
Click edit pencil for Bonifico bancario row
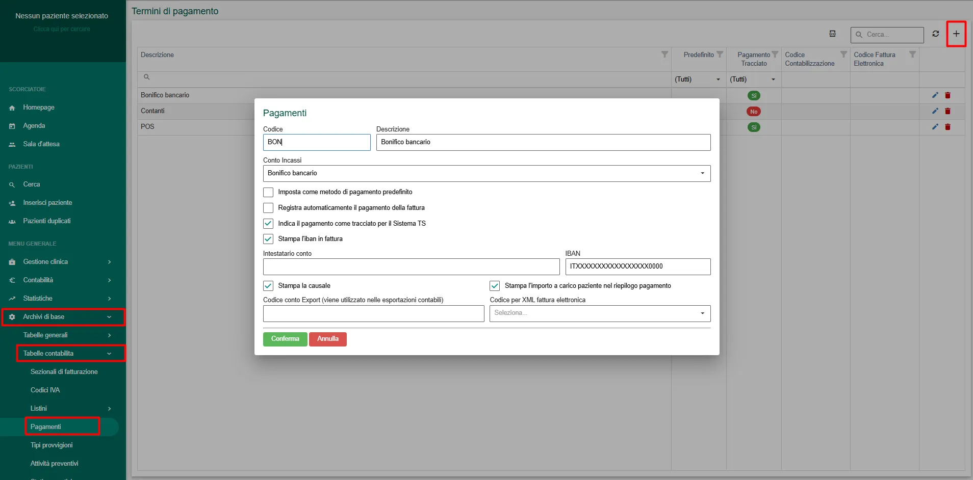click(x=935, y=95)
